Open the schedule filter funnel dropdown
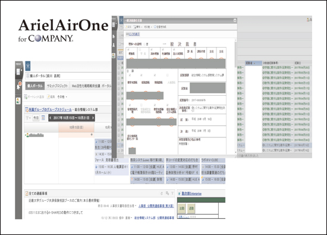Viewport: 327px width, 235px height. click(28, 118)
